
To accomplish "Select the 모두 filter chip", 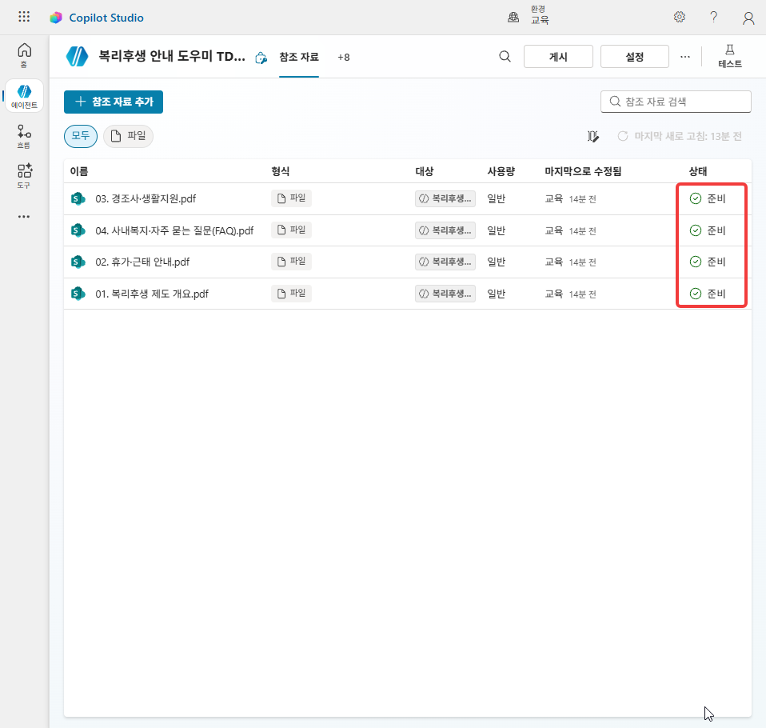I will [81, 136].
